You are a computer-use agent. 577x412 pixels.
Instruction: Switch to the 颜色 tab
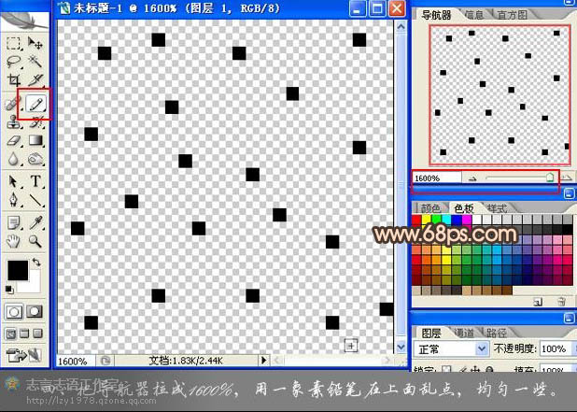click(430, 208)
